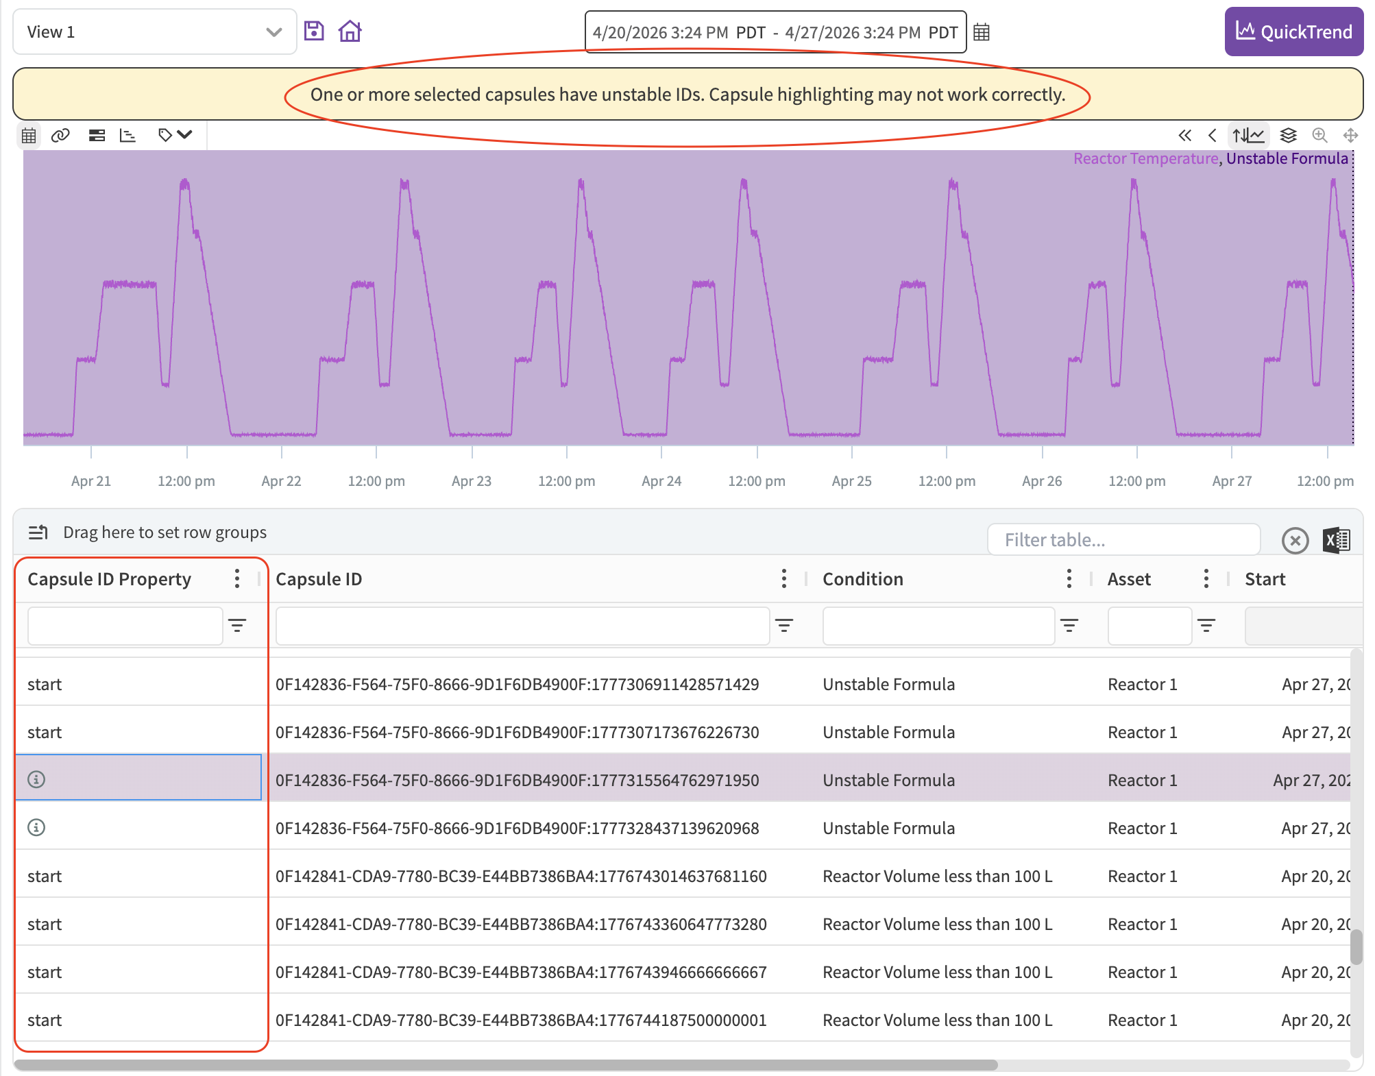
Task: Toggle the capsule time bars icon
Action: (x=97, y=135)
